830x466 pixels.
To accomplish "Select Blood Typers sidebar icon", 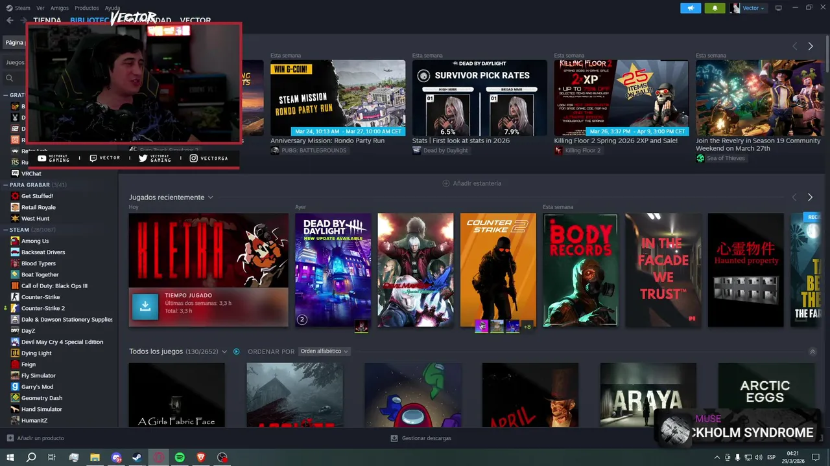I will tap(16, 263).
